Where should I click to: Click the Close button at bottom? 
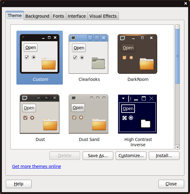171,184
